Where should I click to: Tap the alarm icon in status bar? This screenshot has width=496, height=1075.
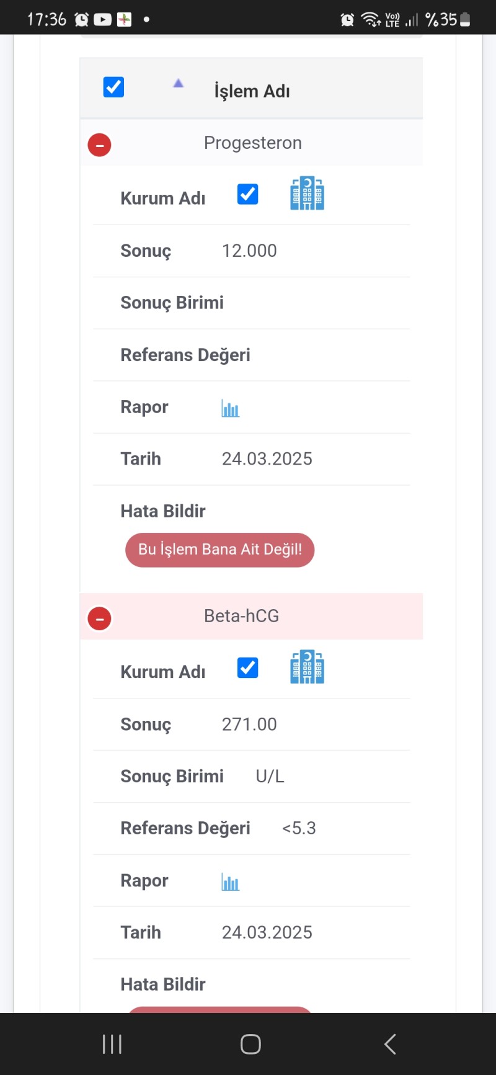pyautogui.click(x=81, y=19)
